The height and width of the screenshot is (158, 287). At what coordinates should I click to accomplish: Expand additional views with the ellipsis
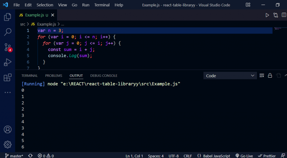pos(8,92)
